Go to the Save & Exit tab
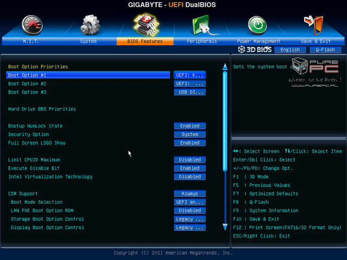This screenshot has width=347, height=260. (x=316, y=41)
